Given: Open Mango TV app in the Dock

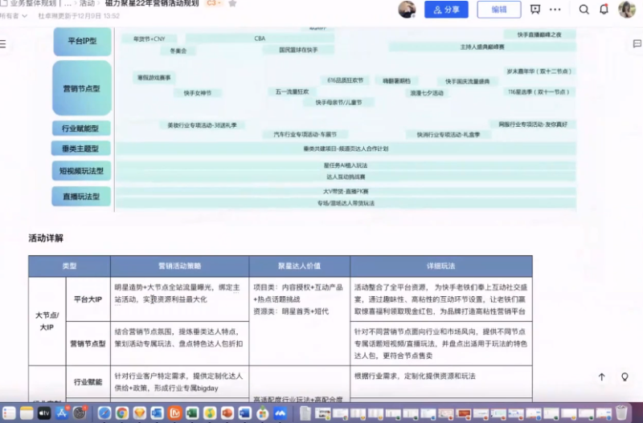Looking at the screenshot, I should coord(174,413).
